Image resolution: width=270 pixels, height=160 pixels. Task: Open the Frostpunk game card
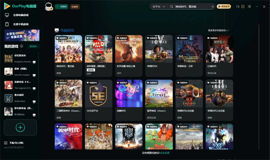[x=129, y=136]
